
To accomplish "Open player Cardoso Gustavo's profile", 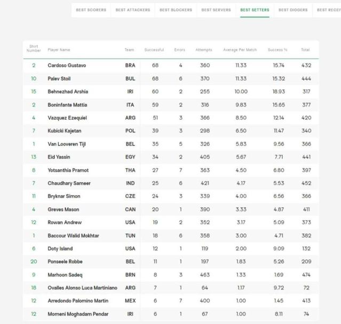I will (x=67, y=66).
